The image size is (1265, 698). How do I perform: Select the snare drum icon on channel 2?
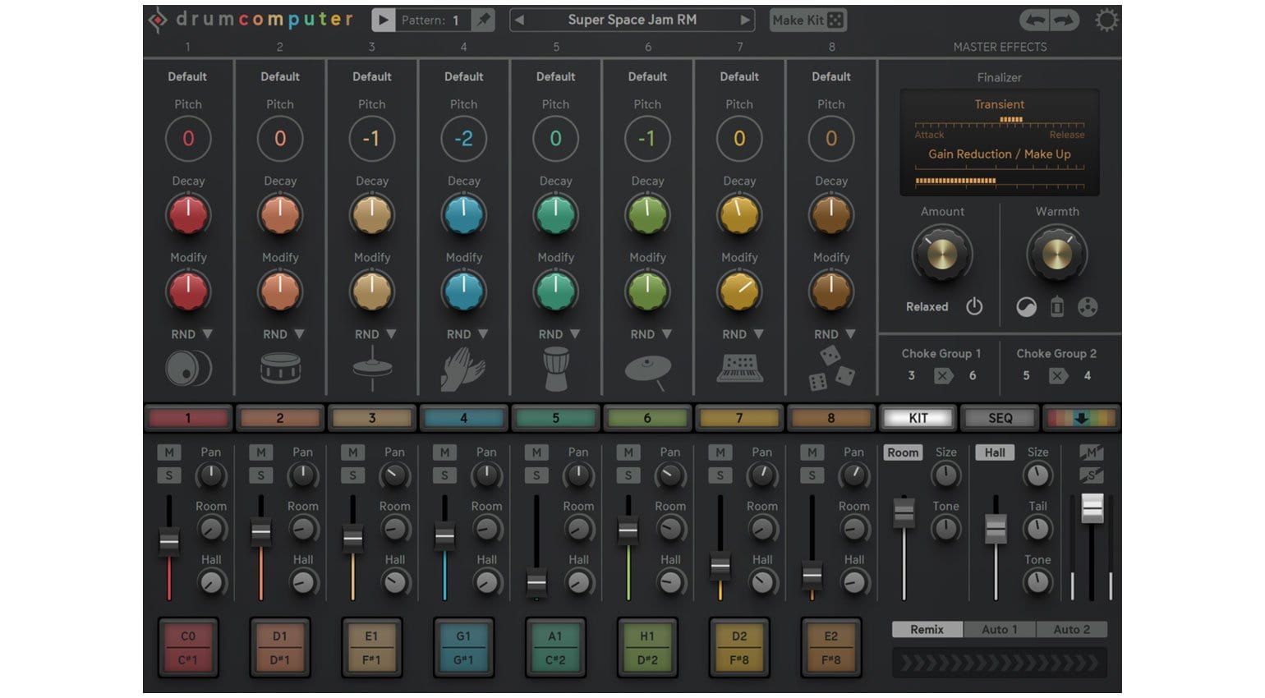pyautogui.click(x=280, y=368)
